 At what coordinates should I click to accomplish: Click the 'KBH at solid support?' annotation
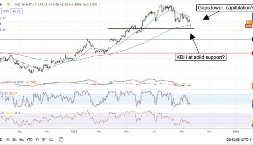201,57
